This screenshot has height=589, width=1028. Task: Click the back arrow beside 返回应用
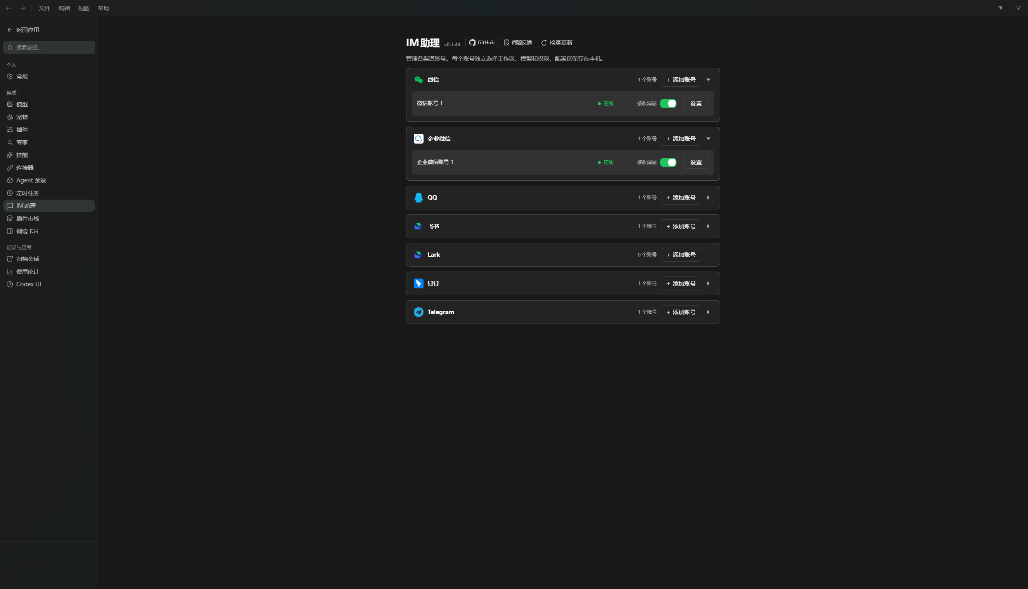click(x=10, y=30)
